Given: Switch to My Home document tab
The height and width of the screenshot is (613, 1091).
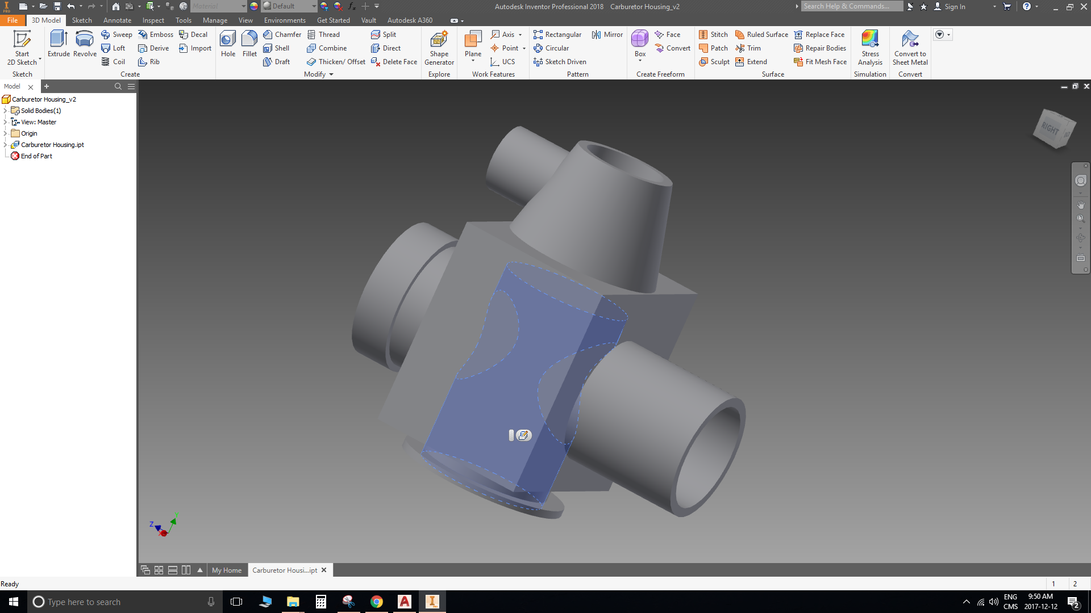Looking at the screenshot, I should tap(226, 570).
